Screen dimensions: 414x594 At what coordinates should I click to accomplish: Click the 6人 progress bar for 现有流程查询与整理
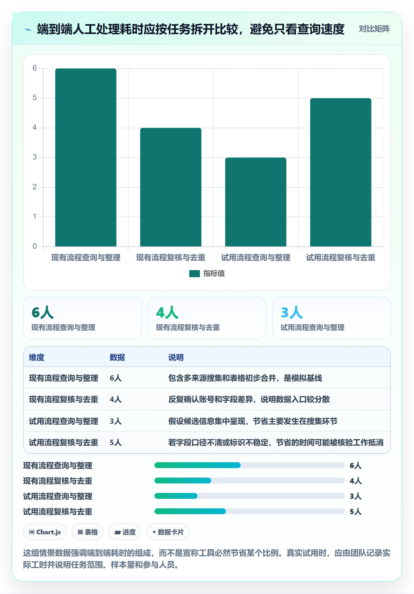click(x=249, y=465)
